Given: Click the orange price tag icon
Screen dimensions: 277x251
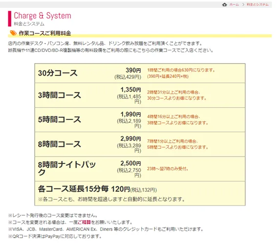Looking at the screenshot, I should (x=13, y=33).
